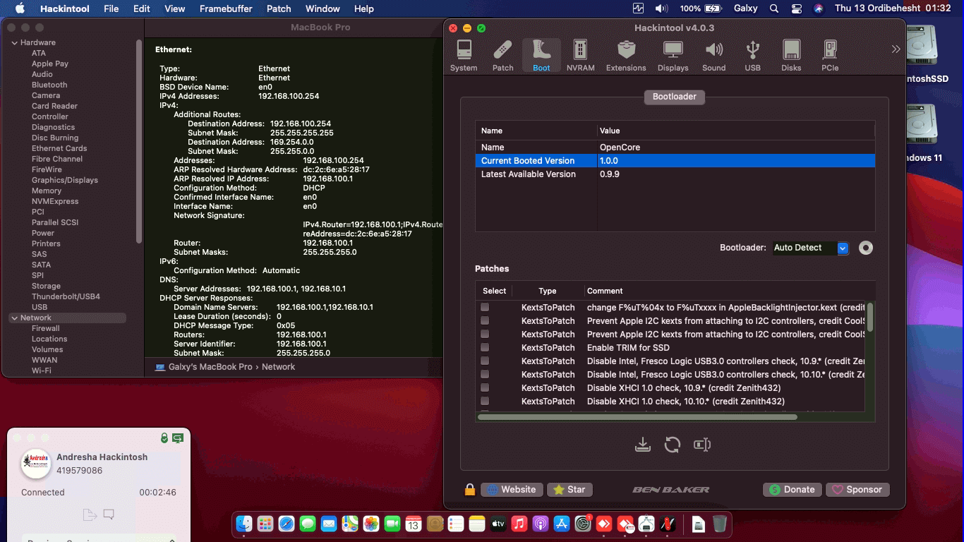This screenshot has width=964, height=542.
Task: Open the Displays toolbar icon
Action: (x=673, y=56)
